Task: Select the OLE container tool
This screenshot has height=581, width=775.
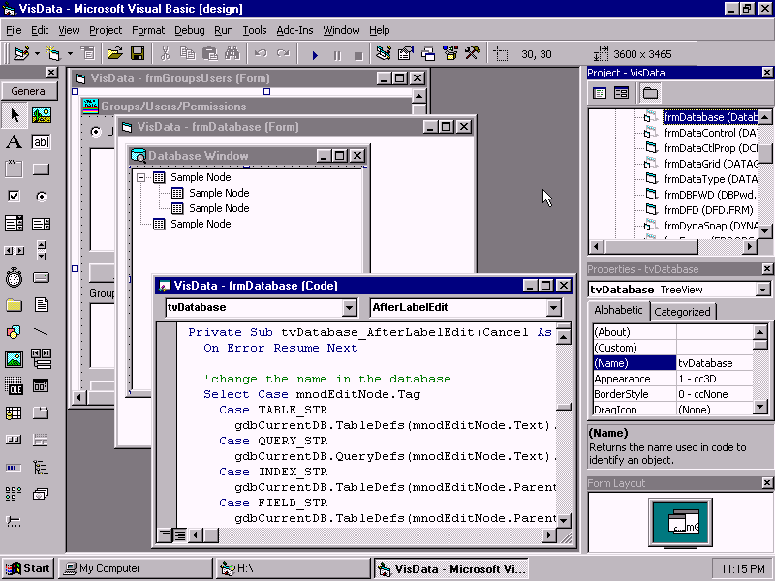Action: click(x=15, y=385)
